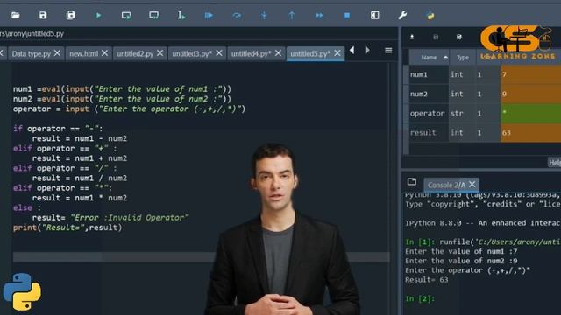The width and height of the screenshot is (561, 315).
Task: Sort variables by the Name column
Action: 429,58
